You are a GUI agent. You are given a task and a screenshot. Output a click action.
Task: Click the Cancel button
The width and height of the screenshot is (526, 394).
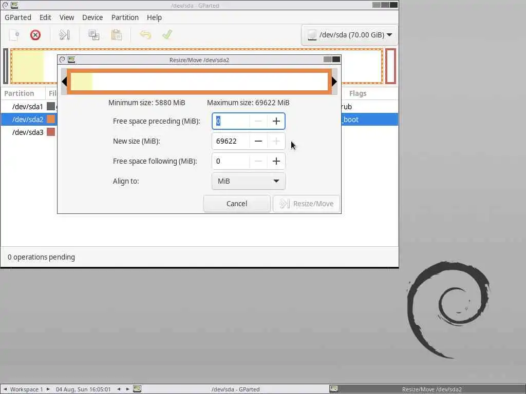tap(237, 204)
